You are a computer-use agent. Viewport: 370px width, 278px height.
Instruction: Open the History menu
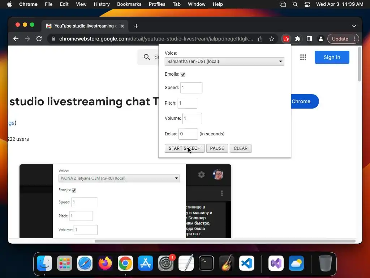click(x=102, y=4)
